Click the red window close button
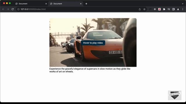Screen dimensions: 186x104 tap(4, 3)
